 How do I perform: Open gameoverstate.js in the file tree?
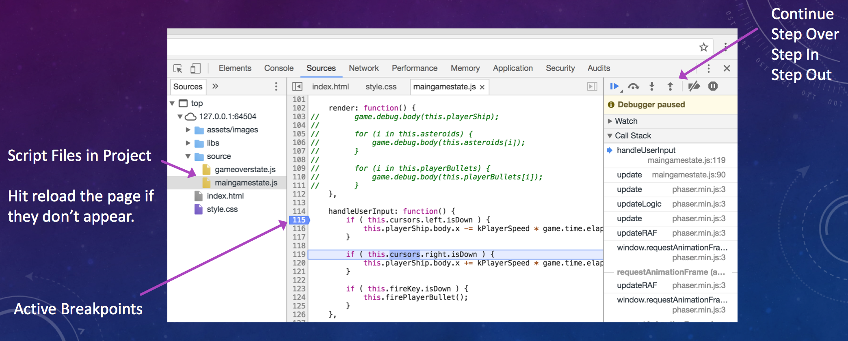[245, 170]
